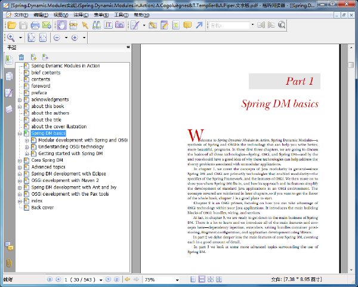Viewport: 358px width, 287px height.
Task: Expand the about this book bookmark
Action: (x=20, y=107)
